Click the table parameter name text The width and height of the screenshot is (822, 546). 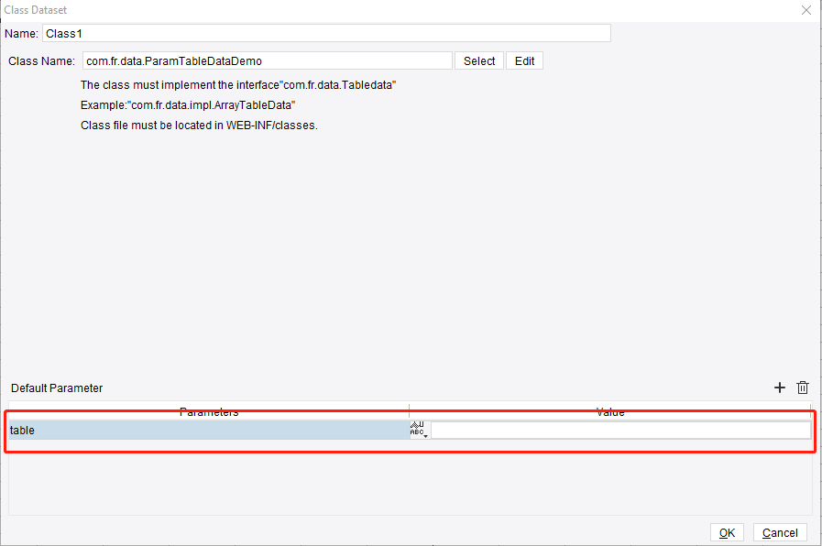(x=22, y=430)
